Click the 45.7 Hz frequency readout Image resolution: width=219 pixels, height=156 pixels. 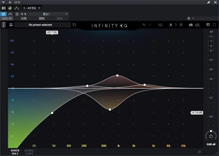52,32
